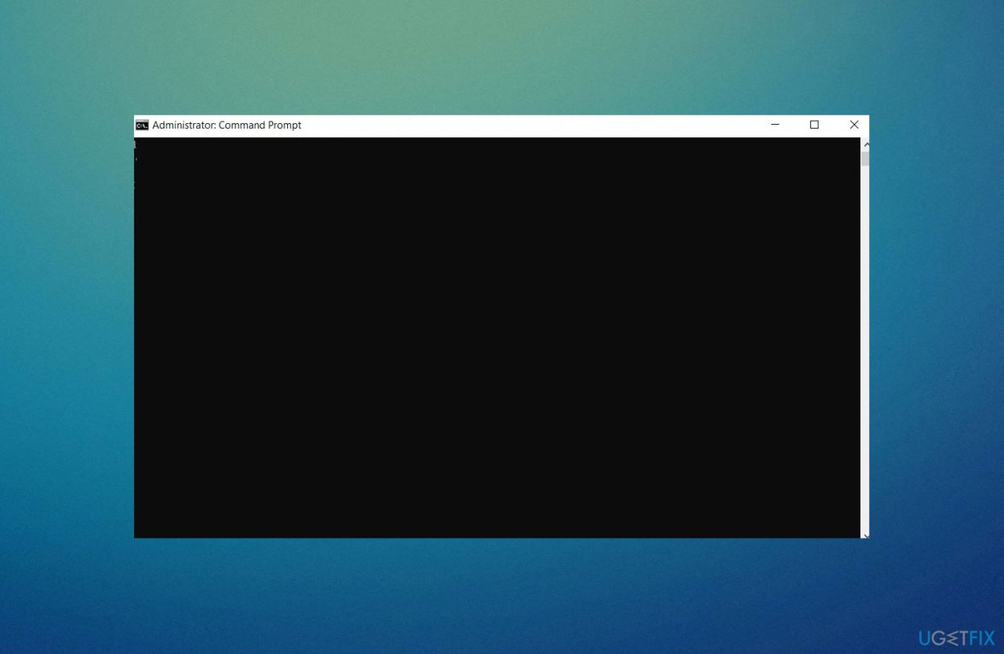Click the vertical scrollbar thumb
Viewport: 1004px width, 654px height.
(x=865, y=159)
